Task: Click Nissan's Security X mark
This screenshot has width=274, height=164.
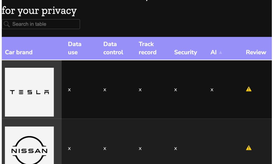Action: coord(176,148)
